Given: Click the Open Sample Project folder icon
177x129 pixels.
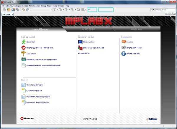Looking at the screenshot, I should point(24,85).
